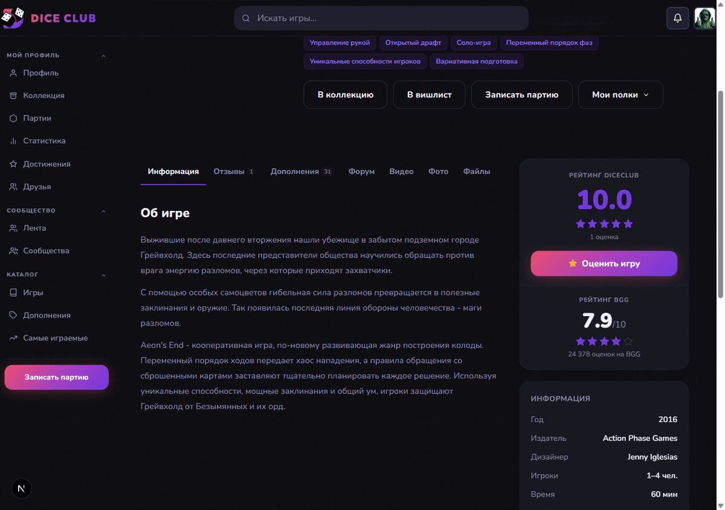The image size is (725, 510).
Task: Click the year value 2016
Action: point(668,420)
